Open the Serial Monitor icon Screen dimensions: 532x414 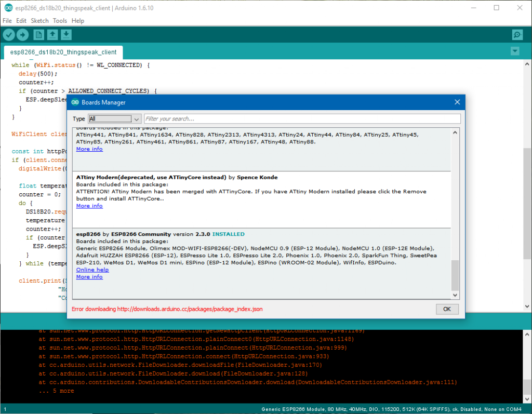pyautogui.click(x=517, y=35)
